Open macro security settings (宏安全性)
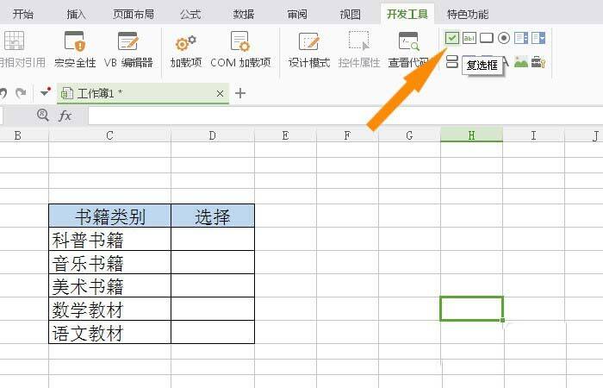The width and height of the screenshot is (603, 388). [75, 50]
